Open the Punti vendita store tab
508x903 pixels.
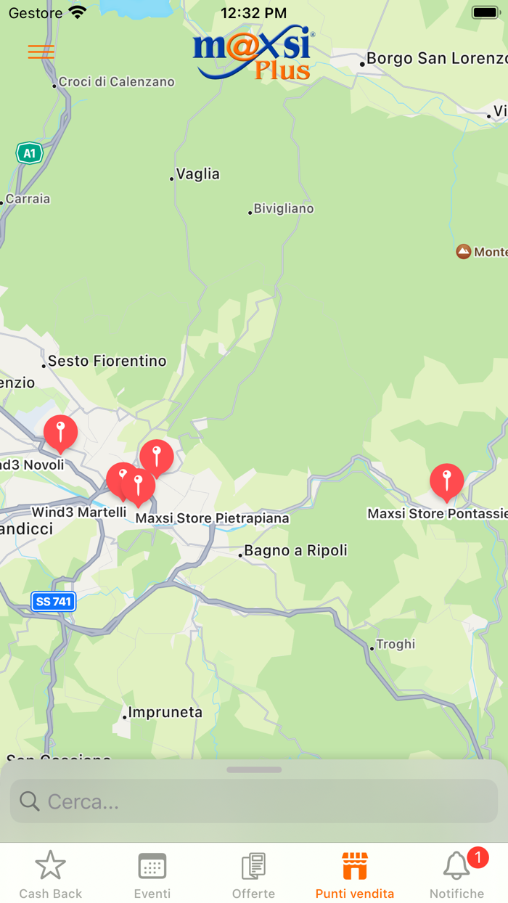point(355,873)
